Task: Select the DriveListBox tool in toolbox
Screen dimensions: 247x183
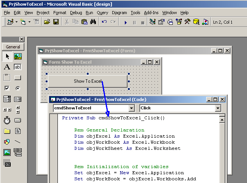Action: (x=18, y=120)
